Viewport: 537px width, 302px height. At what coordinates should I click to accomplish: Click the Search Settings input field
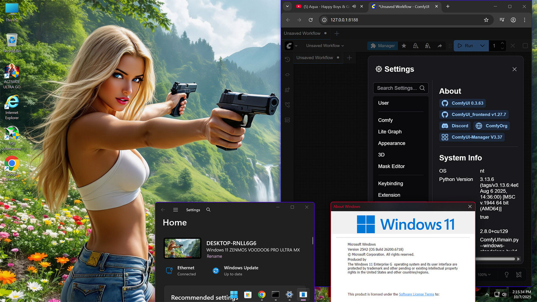tap(401, 88)
